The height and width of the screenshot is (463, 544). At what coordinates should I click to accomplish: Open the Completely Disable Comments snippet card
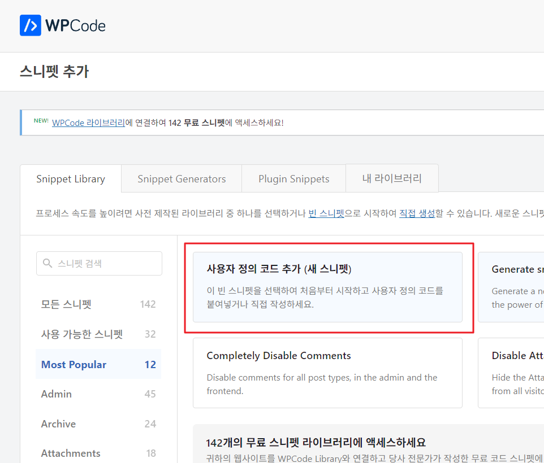point(327,373)
